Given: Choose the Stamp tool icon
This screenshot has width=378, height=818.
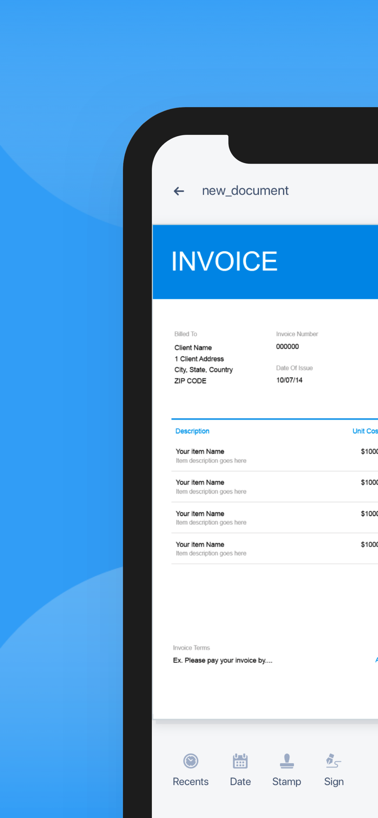Looking at the screenshot, I should pos(287,761).
